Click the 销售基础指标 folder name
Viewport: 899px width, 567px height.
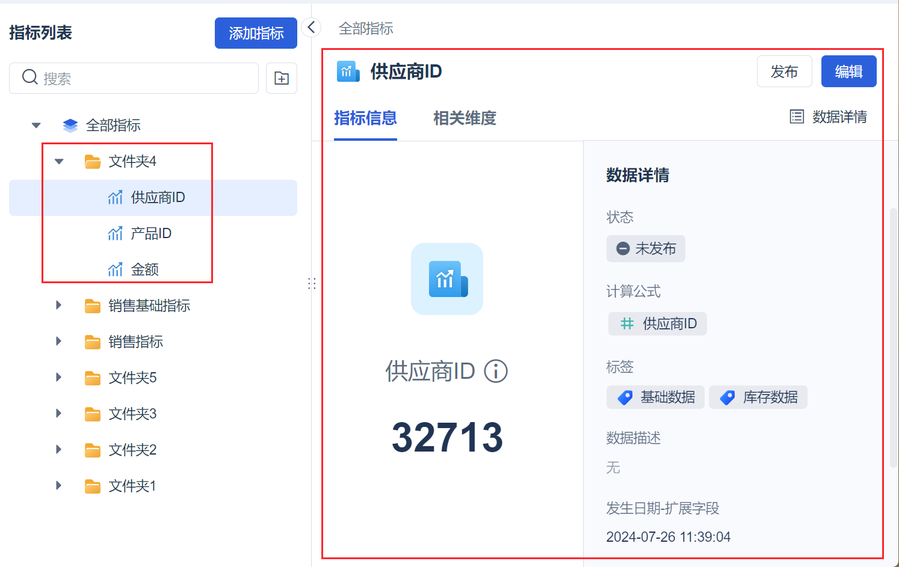149,305
